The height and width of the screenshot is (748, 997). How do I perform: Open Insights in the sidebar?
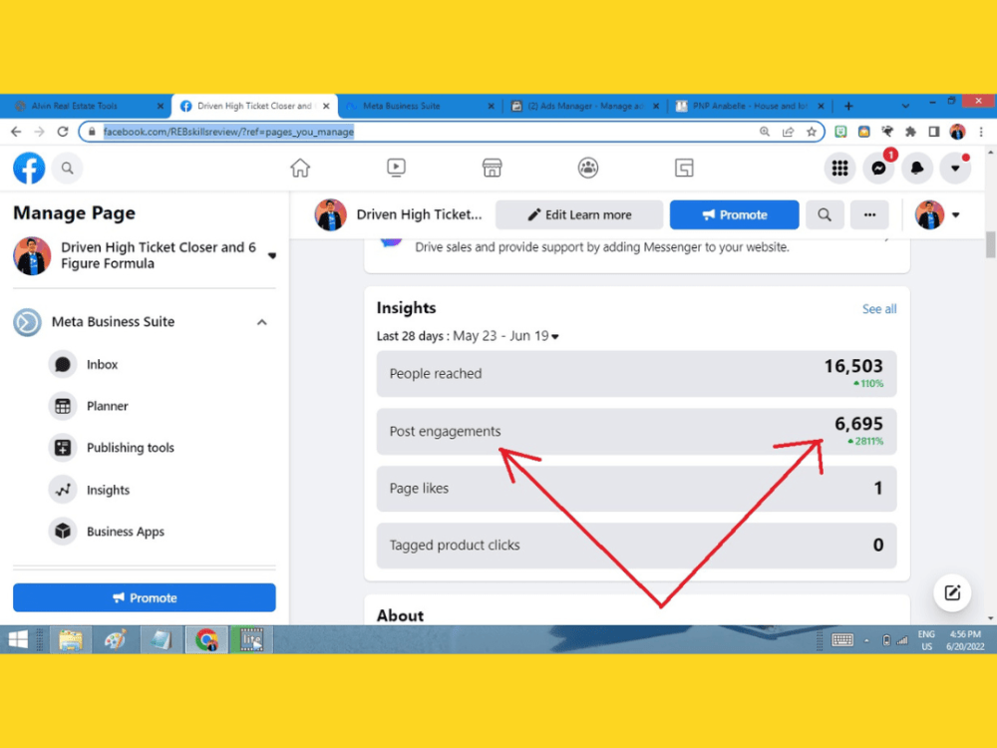[108, 490]
